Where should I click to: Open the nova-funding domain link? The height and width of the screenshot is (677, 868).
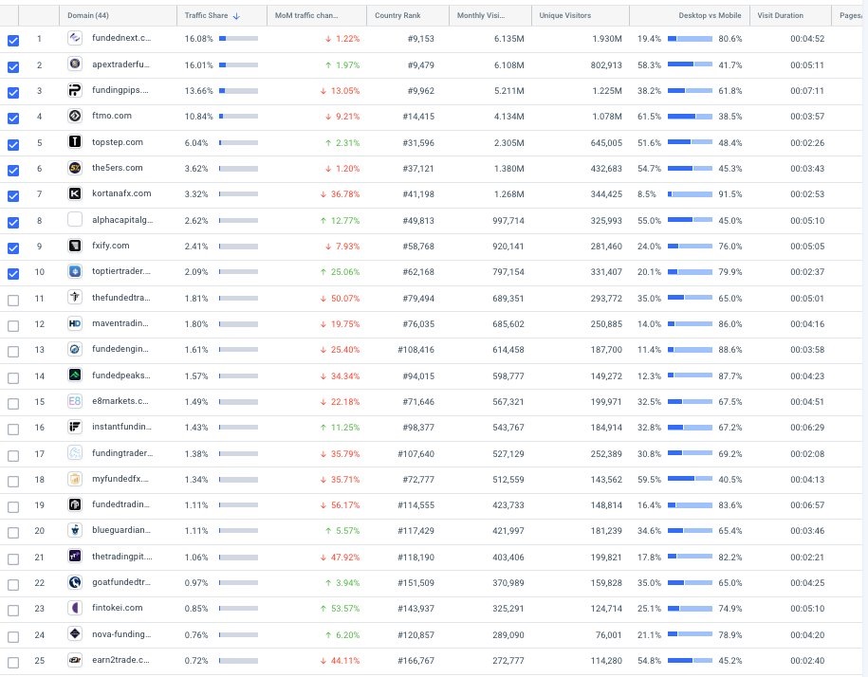pos(121,634)
